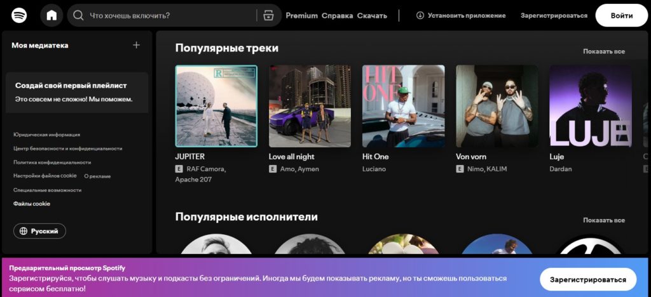
Task: Click the plus icon in Моя медиатека
Action: point(136,45)
